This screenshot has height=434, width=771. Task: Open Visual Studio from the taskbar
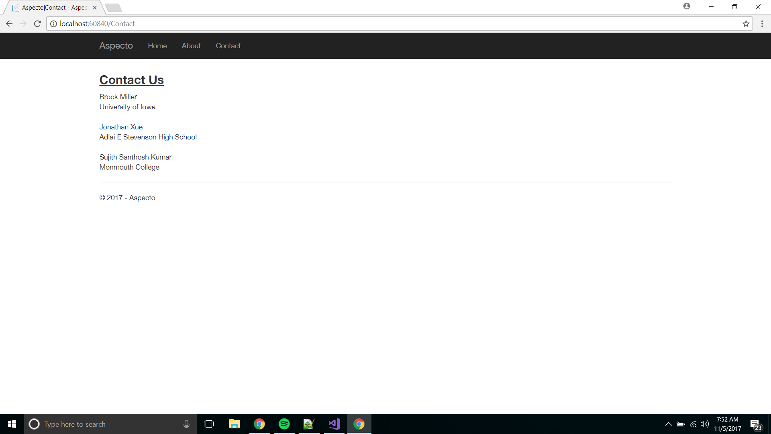click(x=334, y=424)
